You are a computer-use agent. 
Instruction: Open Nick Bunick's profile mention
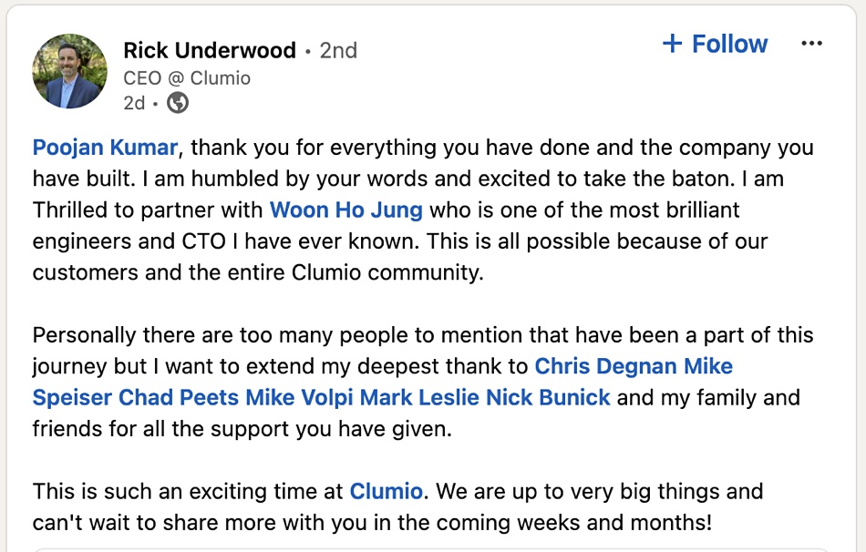pyautogui.click(x=548, y=397)
